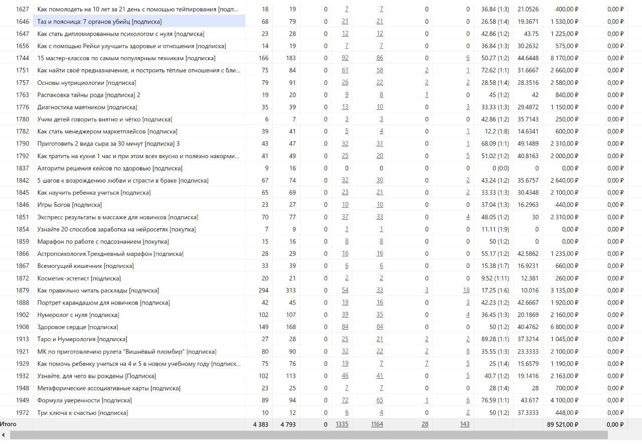Click "Всемогущий кишечник [подписка]" row name

pos(85,266)
